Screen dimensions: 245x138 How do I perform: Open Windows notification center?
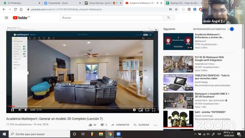point(239,134)
